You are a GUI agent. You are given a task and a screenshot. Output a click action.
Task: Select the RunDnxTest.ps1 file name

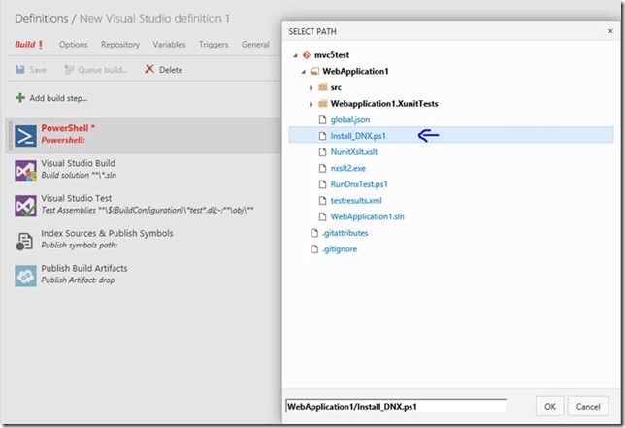click(x=359, y=184)
